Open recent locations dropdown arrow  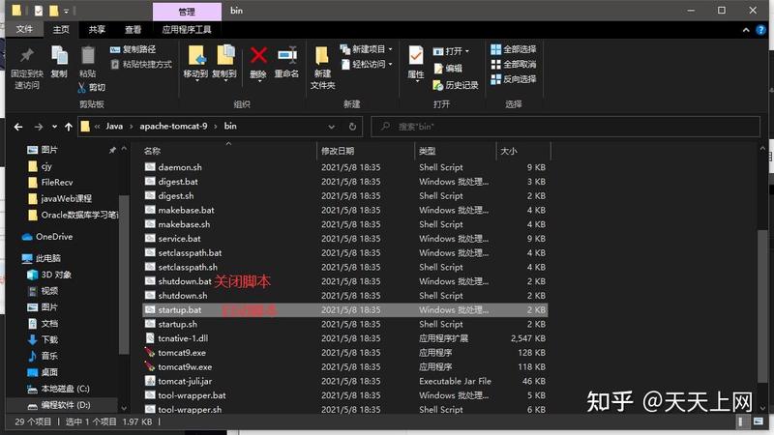pos(54,127)
